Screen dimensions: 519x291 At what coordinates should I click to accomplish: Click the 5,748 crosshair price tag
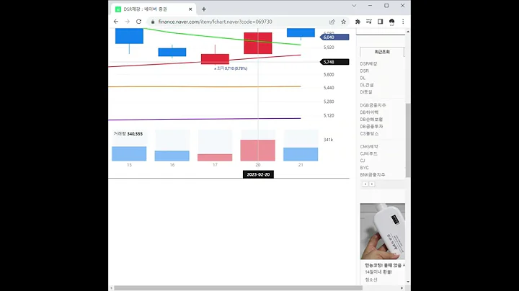pos(334,62)
